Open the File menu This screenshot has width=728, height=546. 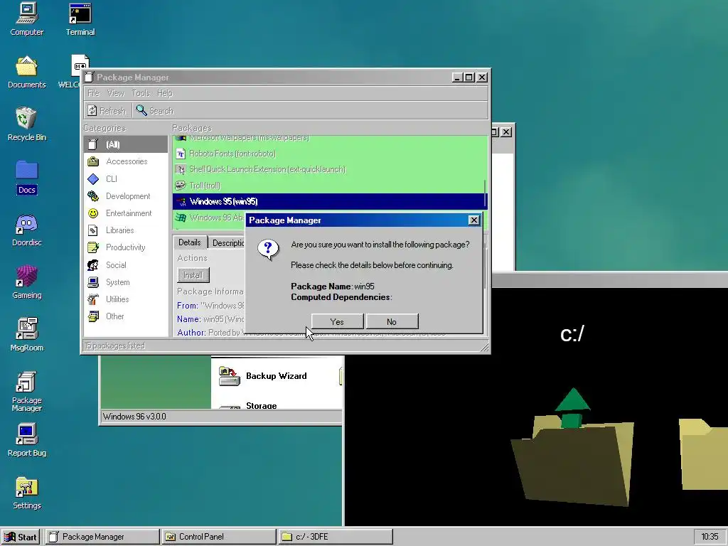tap(93, 93)
